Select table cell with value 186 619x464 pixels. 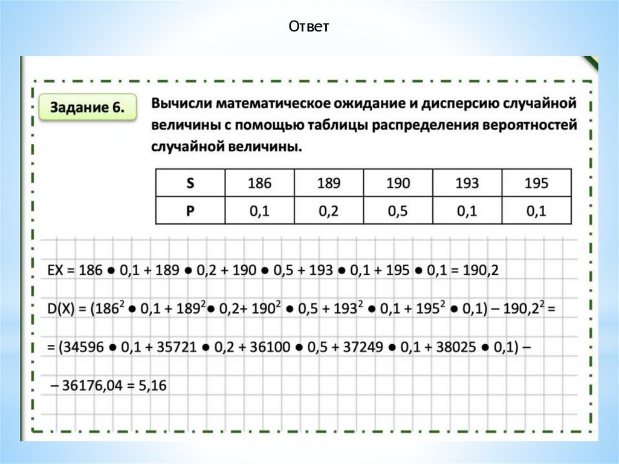coord(259,183)
